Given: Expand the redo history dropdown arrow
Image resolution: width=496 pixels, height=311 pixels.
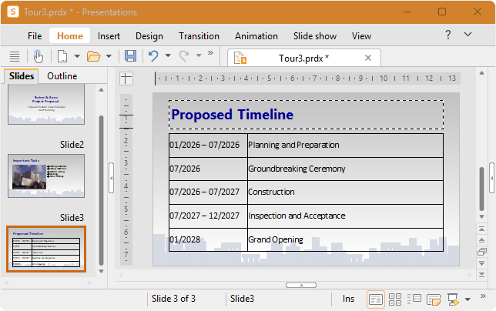Looking at the screenshot, I should pos(199,56).
